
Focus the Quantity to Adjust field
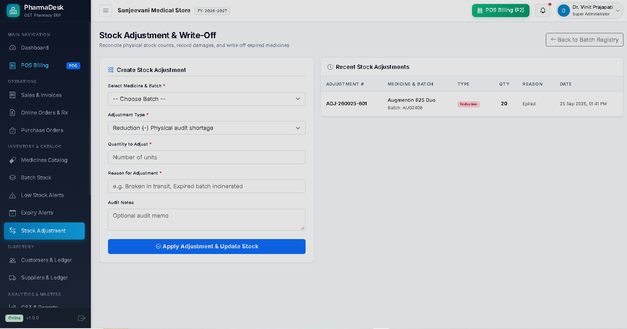(207, 157)
